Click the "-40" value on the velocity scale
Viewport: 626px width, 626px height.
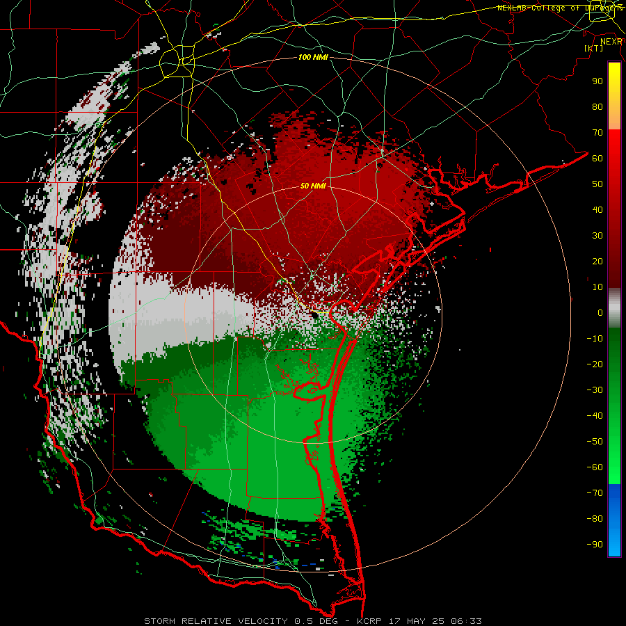(595, 416)
